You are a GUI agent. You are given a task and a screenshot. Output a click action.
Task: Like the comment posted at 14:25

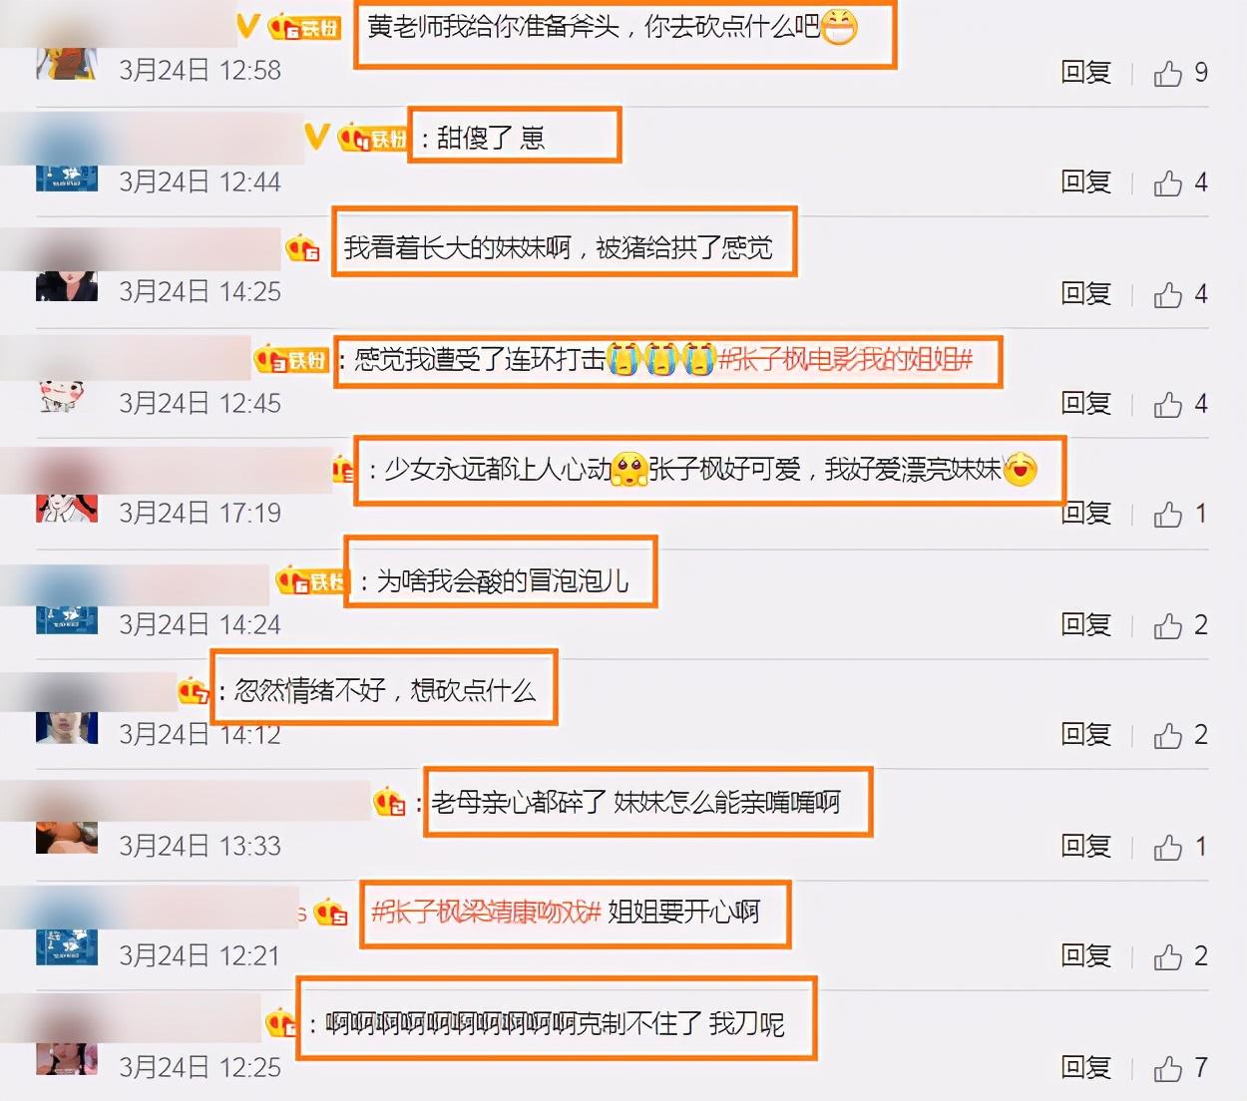[x=1168, y=295]
